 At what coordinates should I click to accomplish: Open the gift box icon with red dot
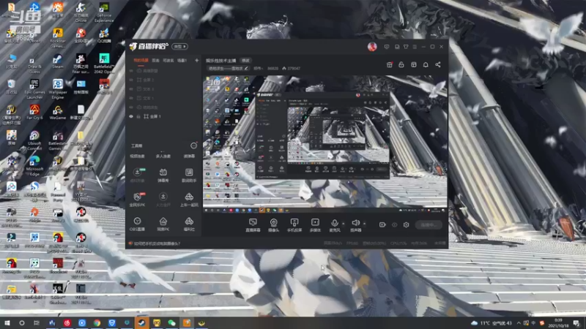coord(390,65)
